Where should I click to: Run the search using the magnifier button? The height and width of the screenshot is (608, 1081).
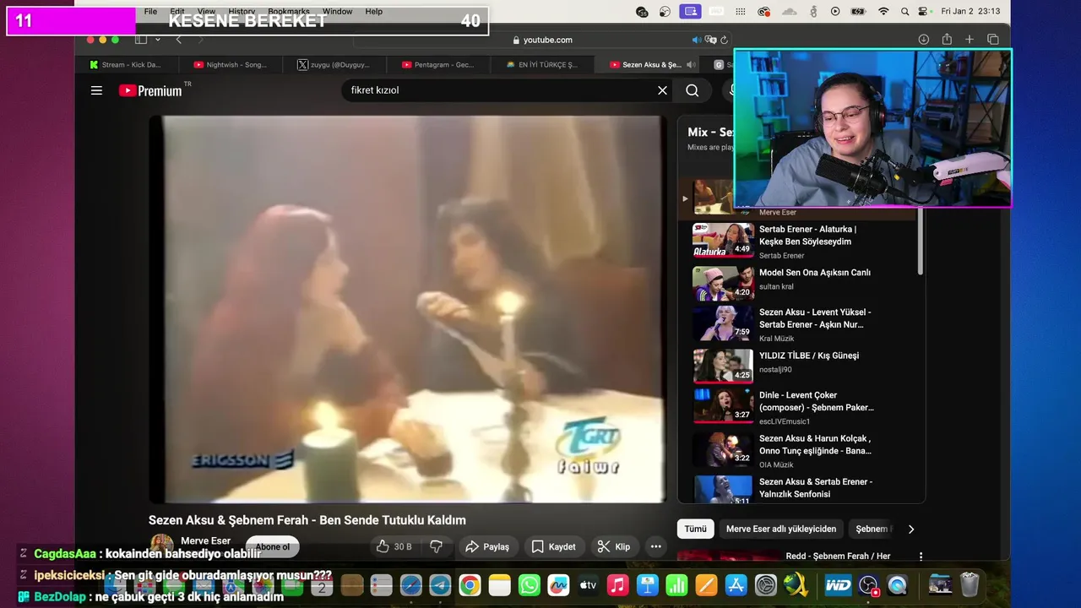(x=693, y=90)
